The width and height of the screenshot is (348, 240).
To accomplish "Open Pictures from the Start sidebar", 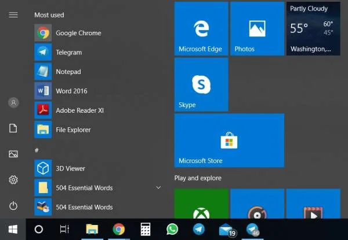I will tap(13, 154).
